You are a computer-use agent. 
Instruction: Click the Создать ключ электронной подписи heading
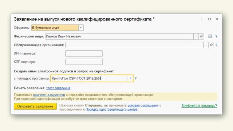point(64,71)
